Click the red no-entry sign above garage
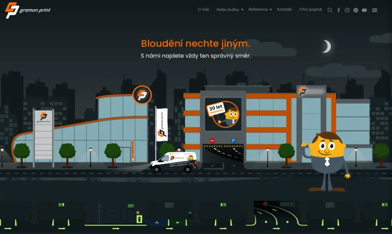Image resolution: width=392 pixels, height=234 pixels. 212,141
